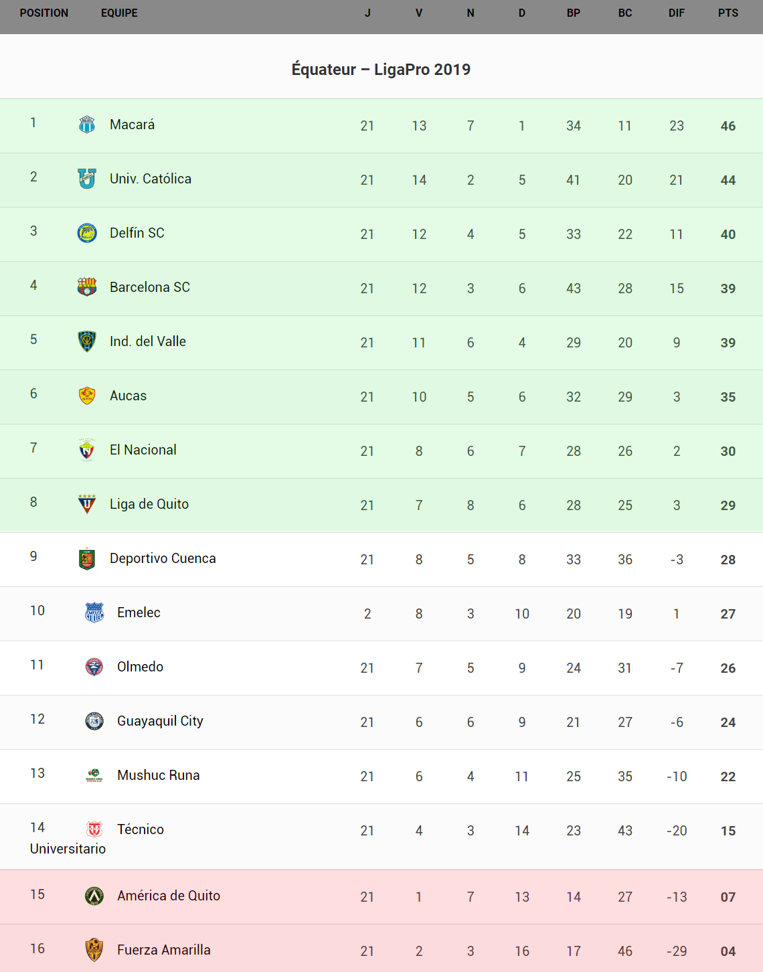
Task: Click the Fuerza Amarilla badge icon
Action: click(x=94, y=950)
